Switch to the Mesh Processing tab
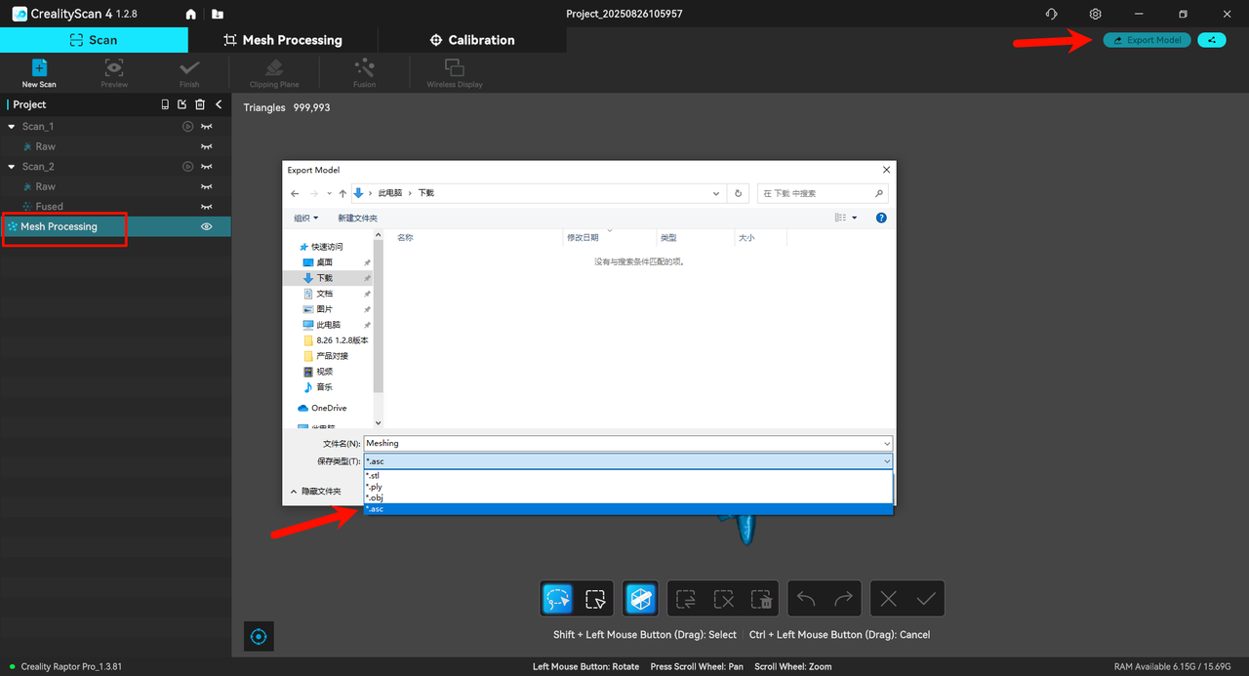 point(282,40)
